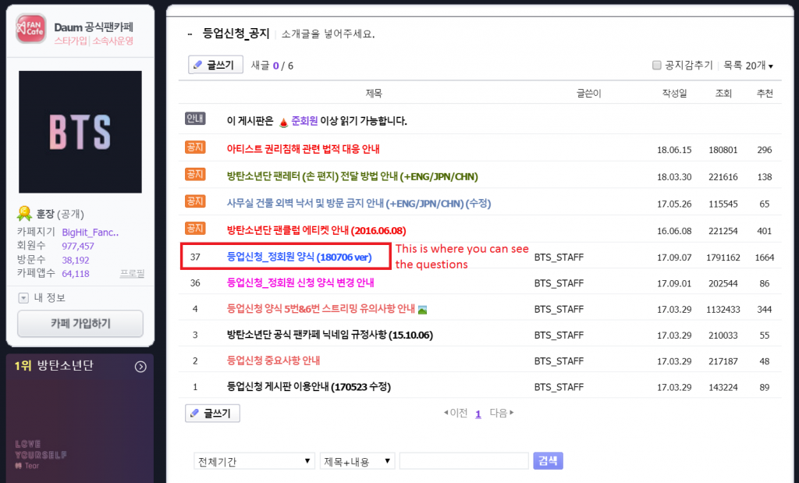Viewport: 799px width, 483px height.
Task: Click the medal badge icon beside 훈장
Action: click(x=25, y=213)
